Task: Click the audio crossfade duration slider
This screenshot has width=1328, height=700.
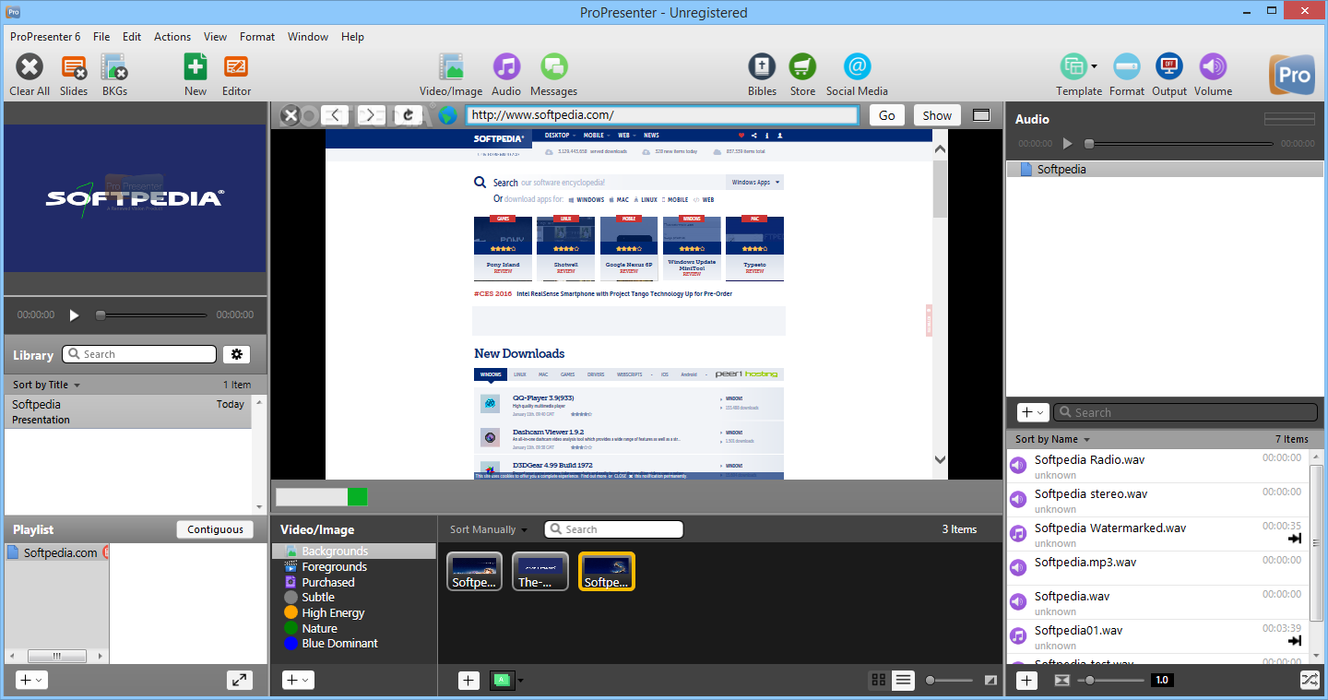Action: click(x=1111, y=681)
